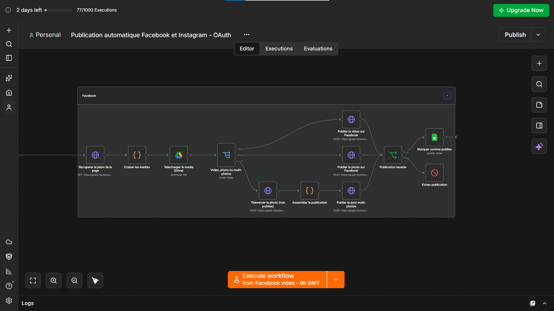Open the Publish dropdown arrow

pos(538,35)
